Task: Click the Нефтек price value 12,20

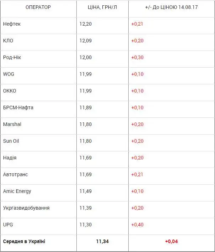Action: pos(86,24)
